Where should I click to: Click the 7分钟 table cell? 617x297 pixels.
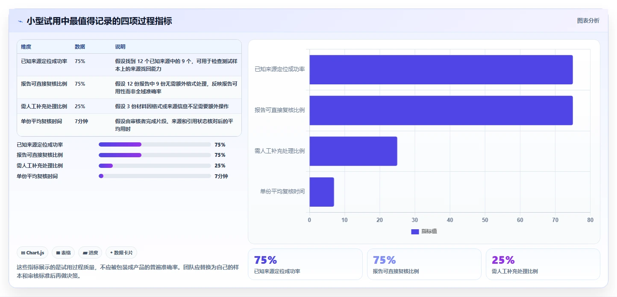81,121
